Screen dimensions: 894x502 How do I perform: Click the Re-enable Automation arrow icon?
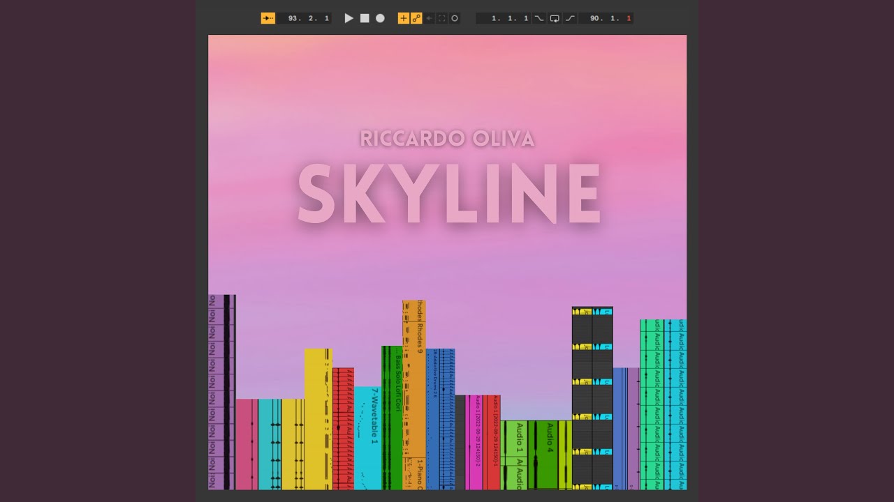click(430, 18)
